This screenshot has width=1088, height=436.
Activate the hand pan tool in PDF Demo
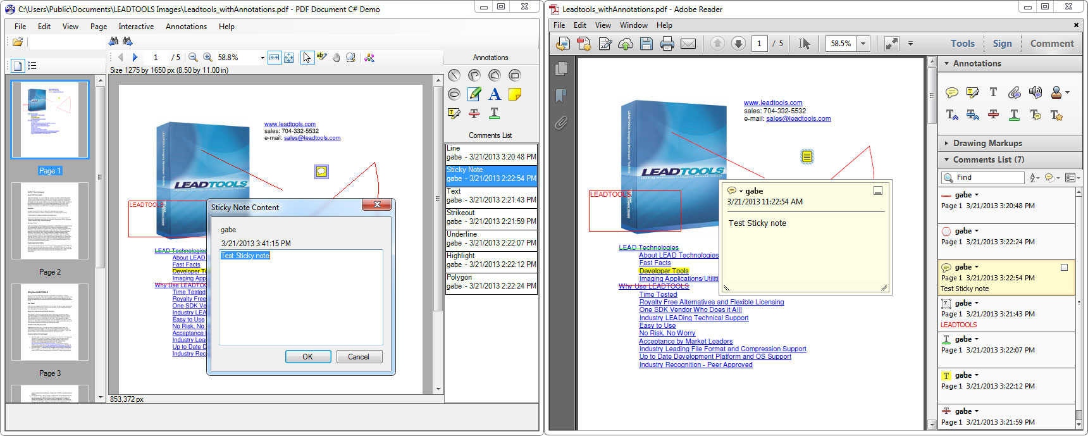337,58
